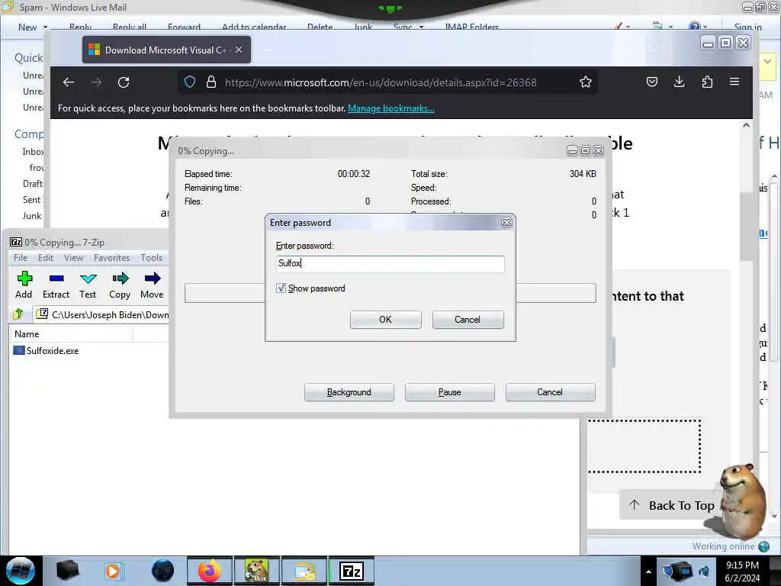
Task: Open Firefox from the taskbar
Action: coord(210,571)
